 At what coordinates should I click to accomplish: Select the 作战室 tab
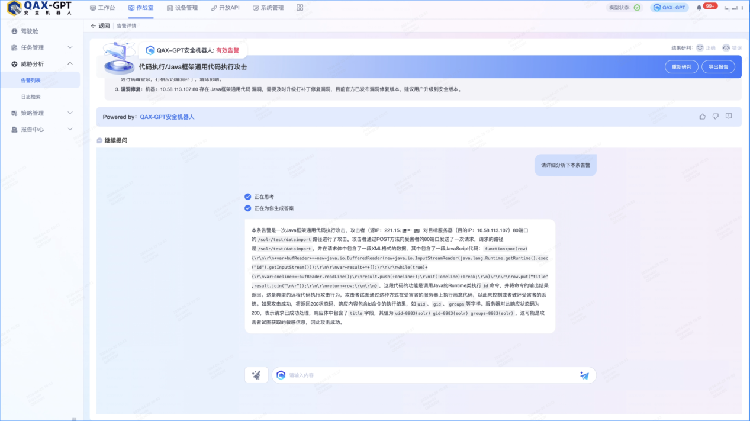tap(140, 8)
